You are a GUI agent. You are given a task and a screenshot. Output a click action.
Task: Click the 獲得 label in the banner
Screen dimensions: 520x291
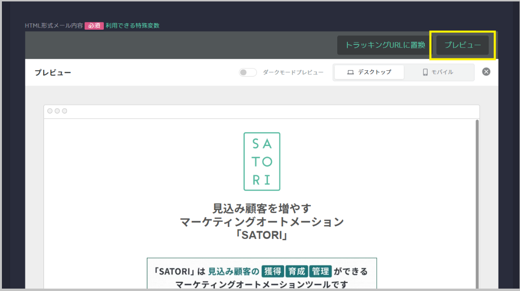coord(273,271)
